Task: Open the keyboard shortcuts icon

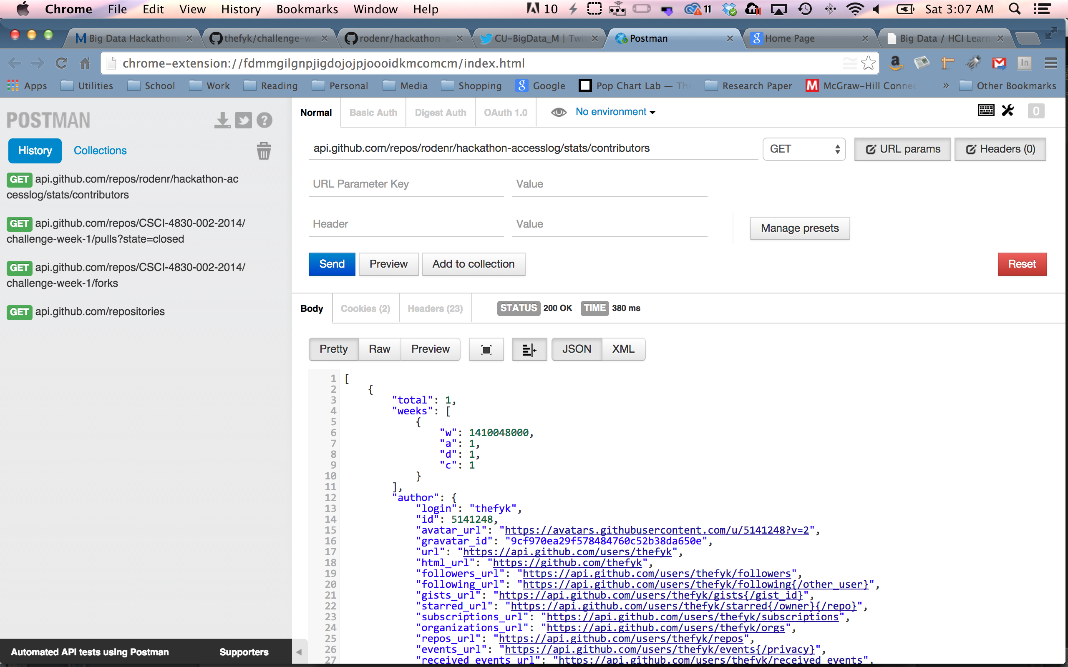Action: pyautogui.click(x=985, y=110)
